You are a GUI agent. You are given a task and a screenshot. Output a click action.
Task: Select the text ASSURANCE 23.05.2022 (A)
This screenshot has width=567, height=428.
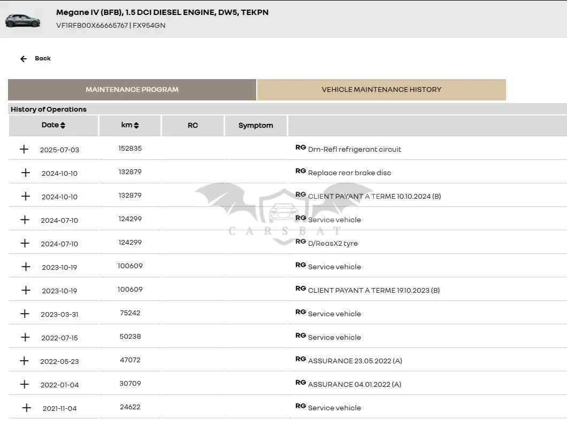tap(355, 361)
